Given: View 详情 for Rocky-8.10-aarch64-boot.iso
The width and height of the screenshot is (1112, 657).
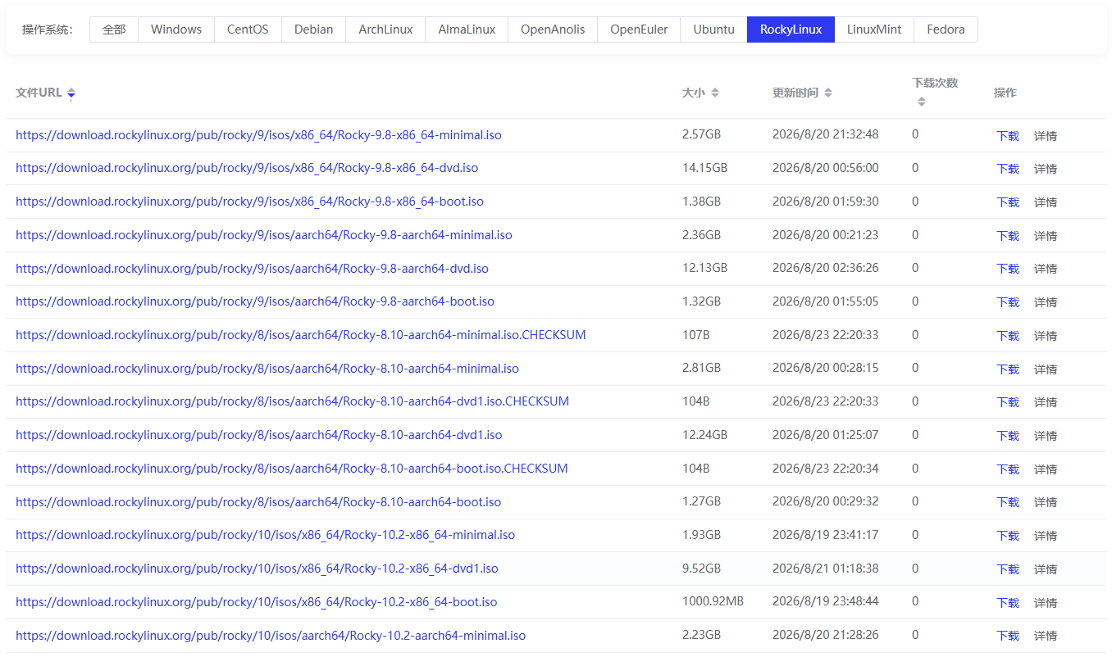Looking at the screenshot, I should 1046,502.
